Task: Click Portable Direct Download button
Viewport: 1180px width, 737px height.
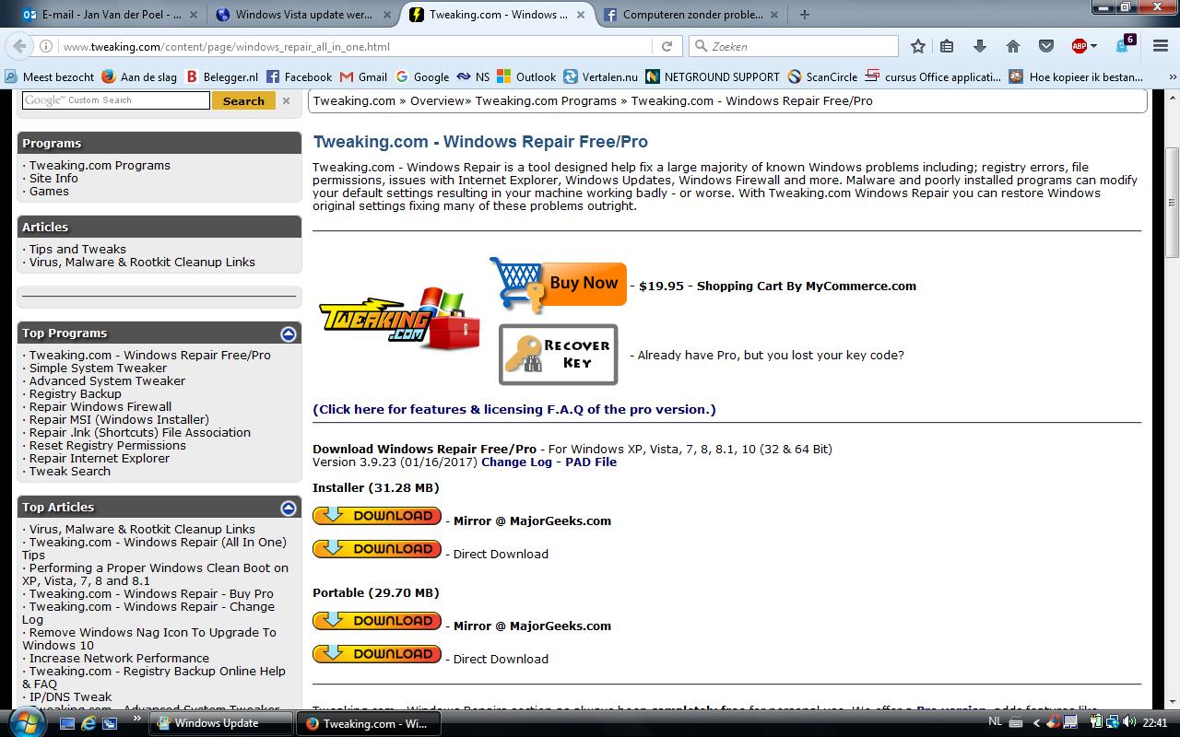Action: (x=377, y=654)
